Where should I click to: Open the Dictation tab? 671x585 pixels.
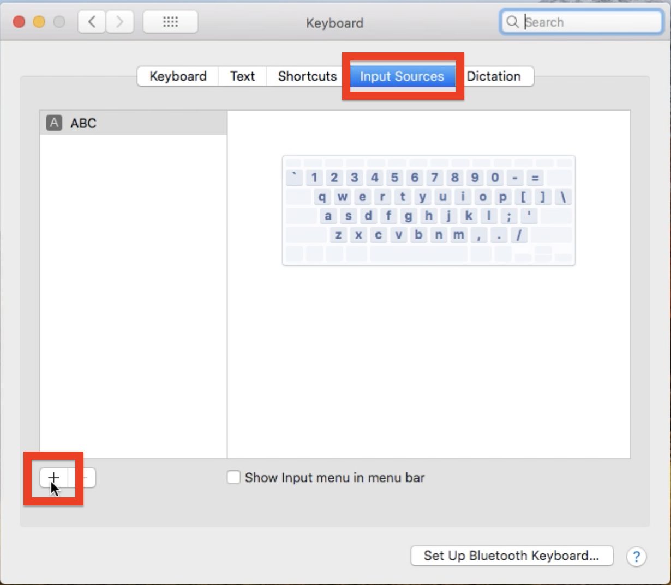pos(494,76)
